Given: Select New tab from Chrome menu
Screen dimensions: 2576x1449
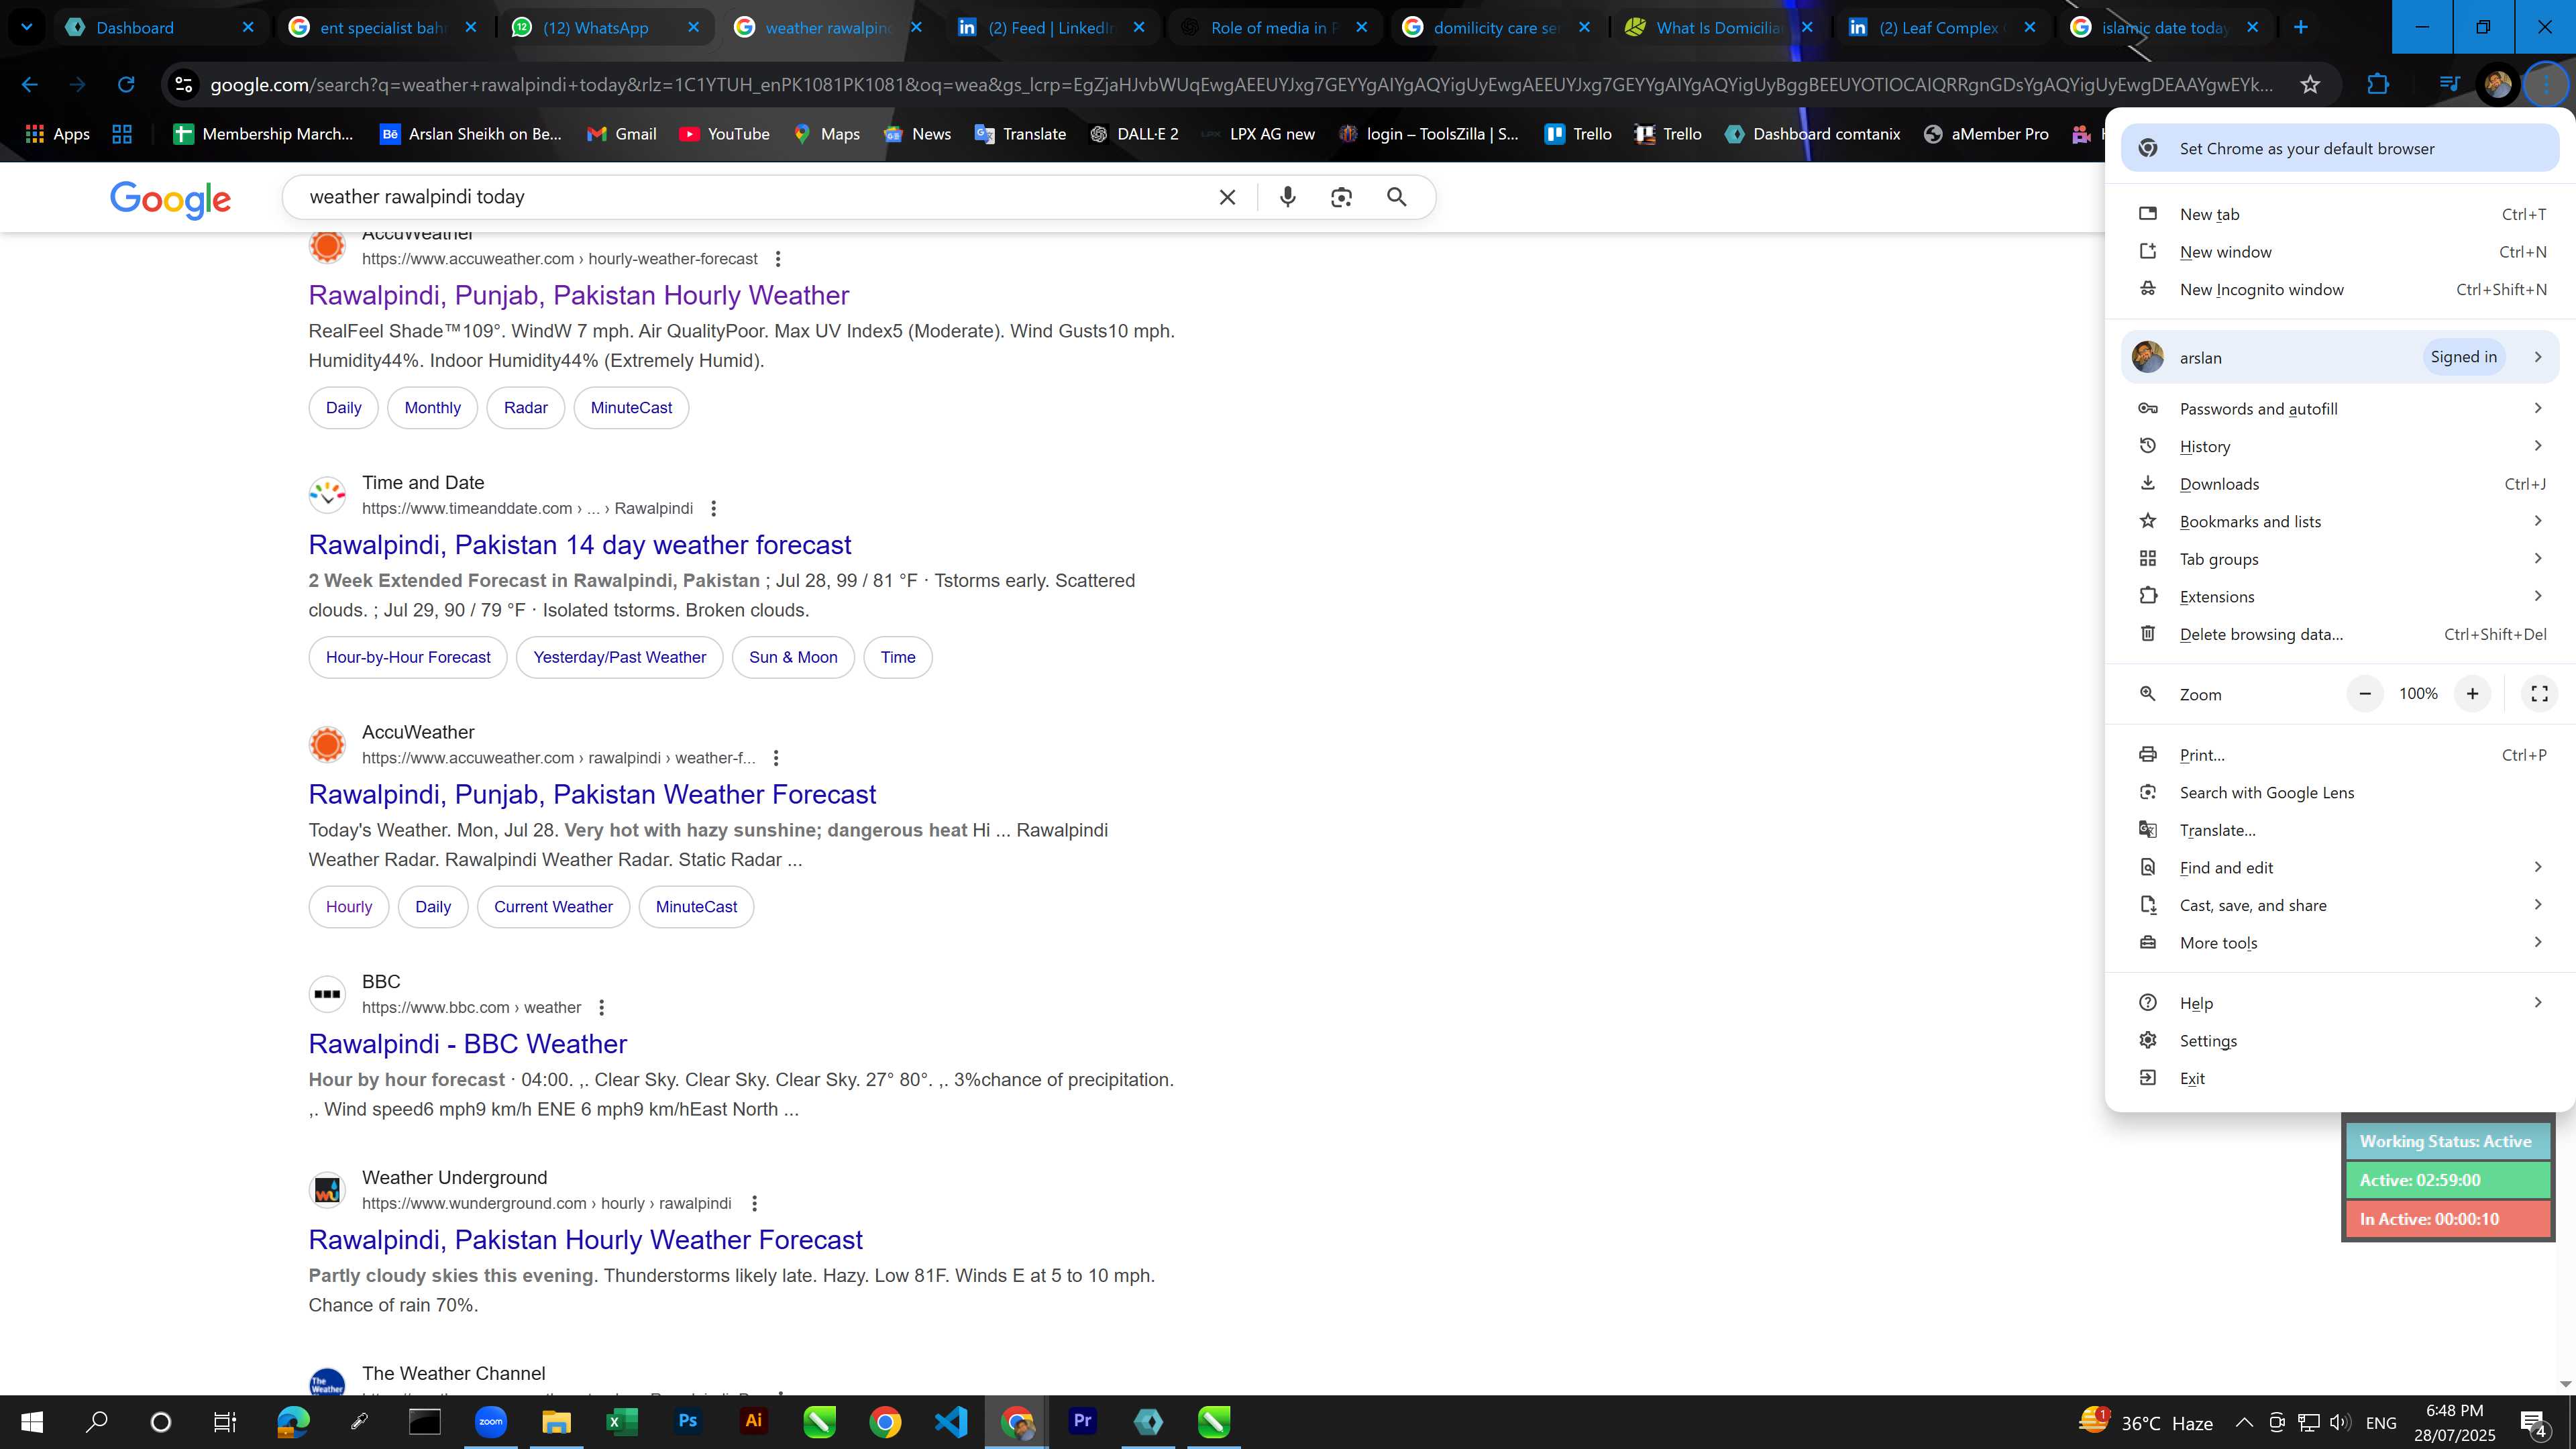Looking at the screenshot, I should (x=2340, y=214).
